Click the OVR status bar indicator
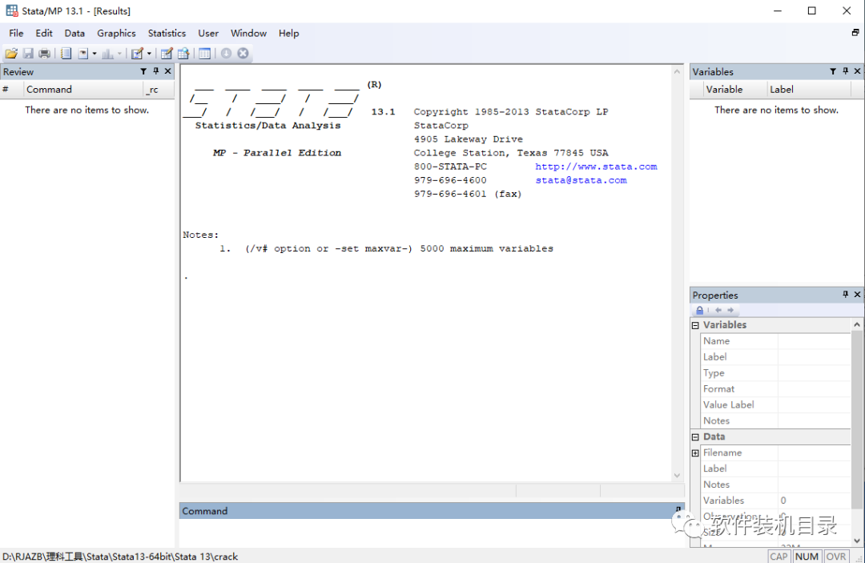Image resolution: width=865 pixels, height=563 pixels. pyautogui.click(x=835, y=557)
